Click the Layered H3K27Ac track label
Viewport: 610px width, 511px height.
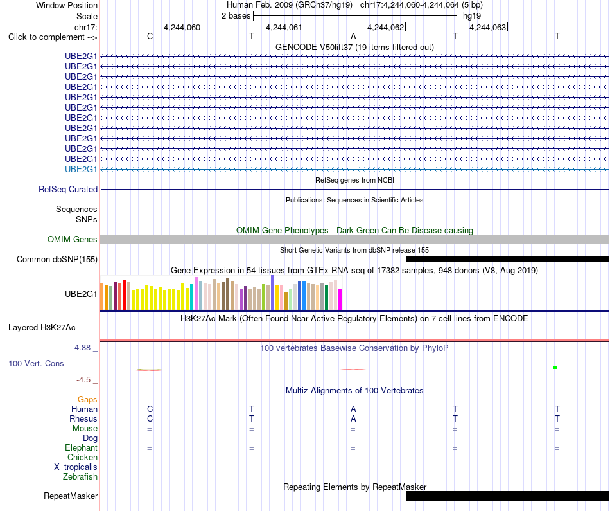pyautogui.click(x=42, y=328)
